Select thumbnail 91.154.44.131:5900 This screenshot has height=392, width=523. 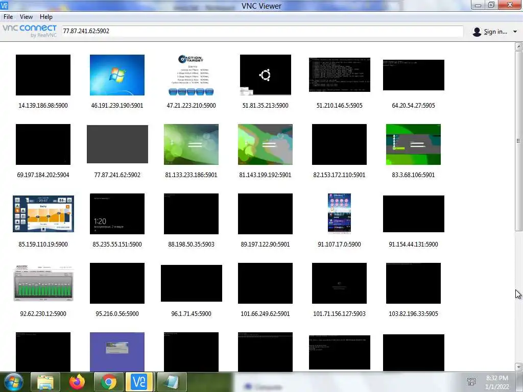414,214
